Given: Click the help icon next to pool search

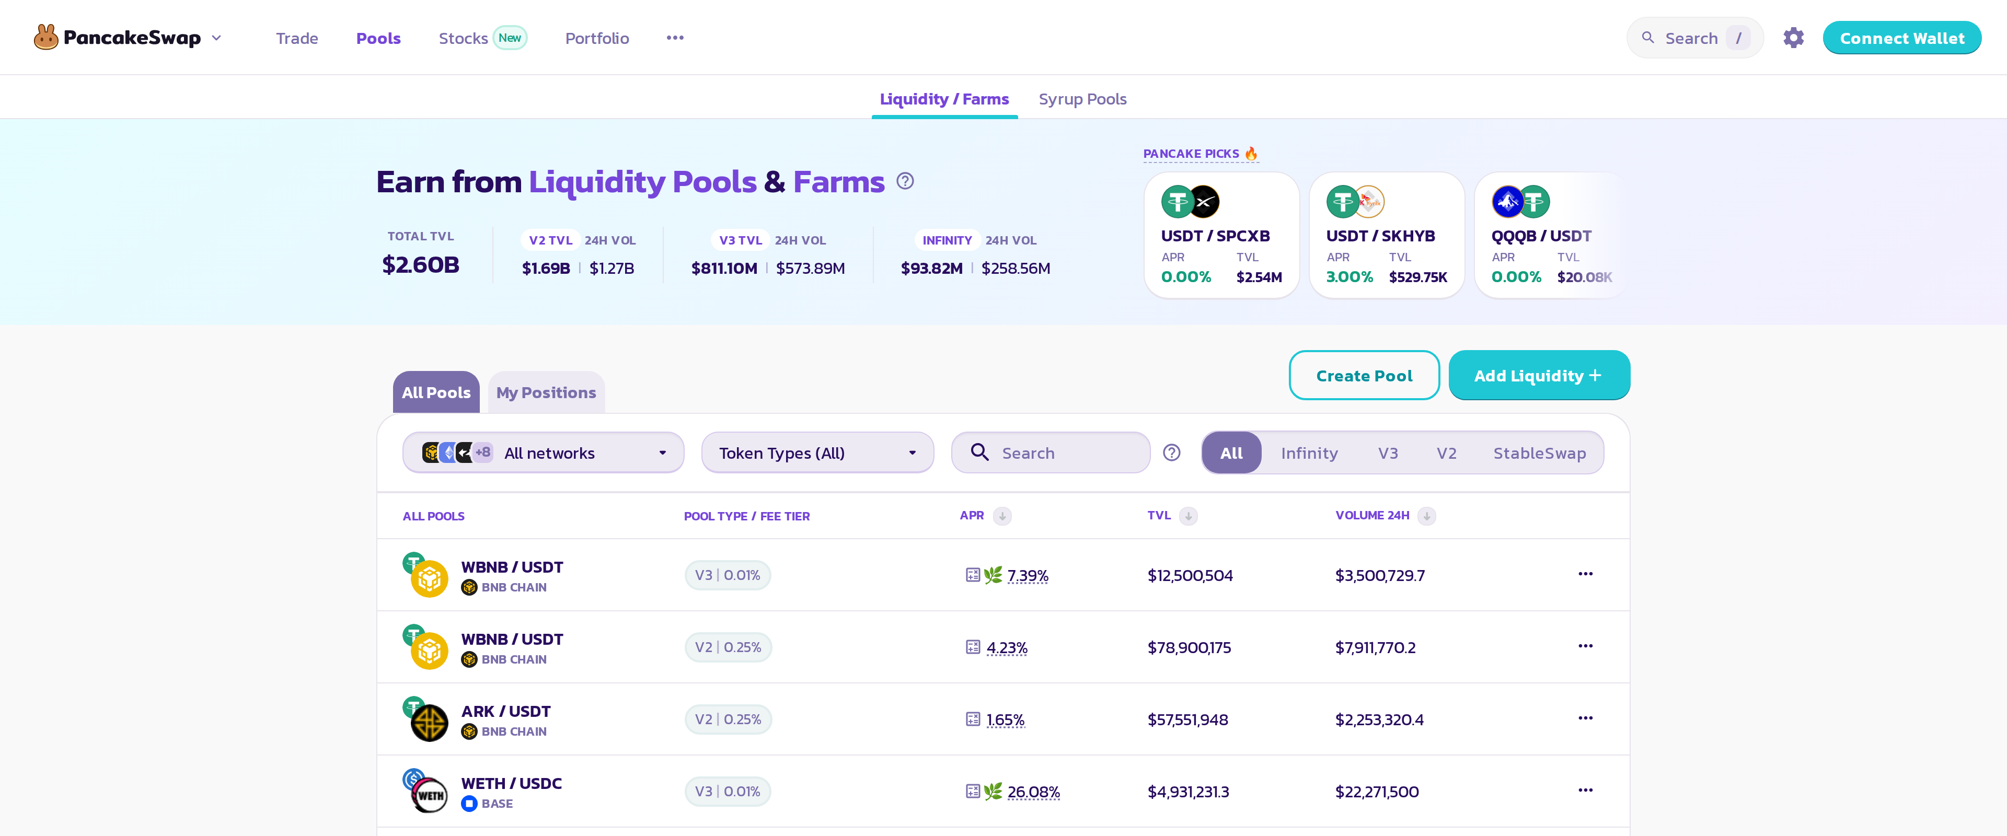Looking at the screenshot, I should tap(1171, 452).
